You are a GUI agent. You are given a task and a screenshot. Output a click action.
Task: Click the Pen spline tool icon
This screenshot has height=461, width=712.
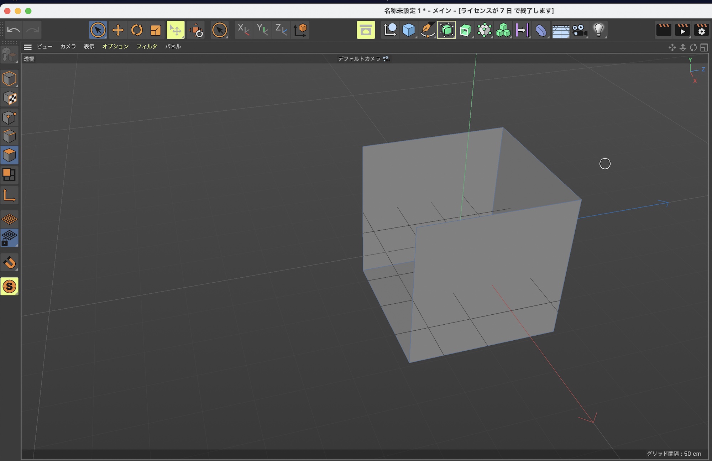point(427,30)
